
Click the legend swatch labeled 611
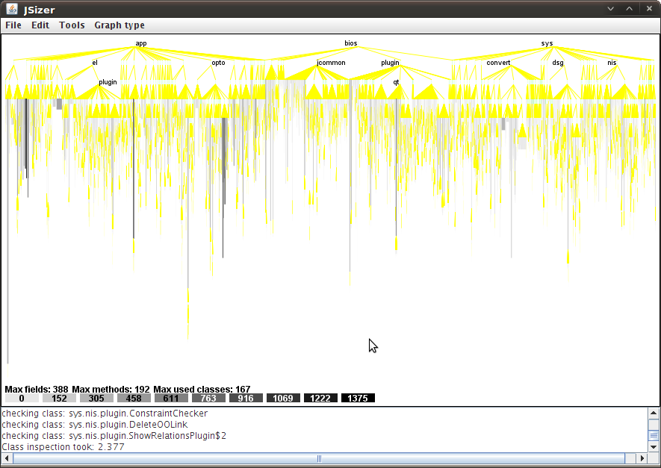171,398
